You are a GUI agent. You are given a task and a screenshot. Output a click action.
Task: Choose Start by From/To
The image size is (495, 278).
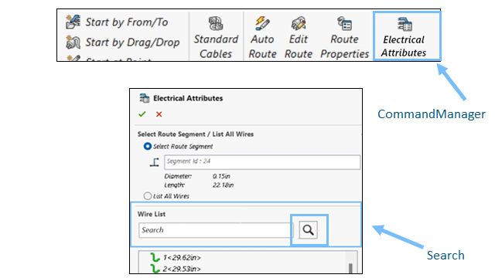(117, 22)
